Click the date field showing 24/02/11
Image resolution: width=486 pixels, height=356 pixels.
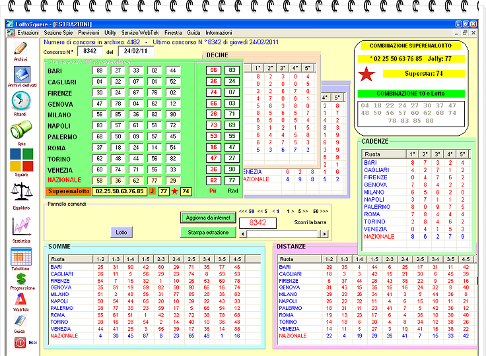(x=135, y=51)
